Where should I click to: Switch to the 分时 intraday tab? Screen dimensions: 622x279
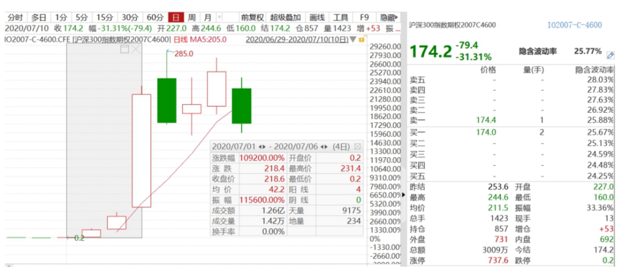pos(16,17)
